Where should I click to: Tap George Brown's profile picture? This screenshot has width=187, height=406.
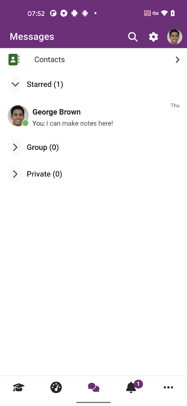click(18, 116)
